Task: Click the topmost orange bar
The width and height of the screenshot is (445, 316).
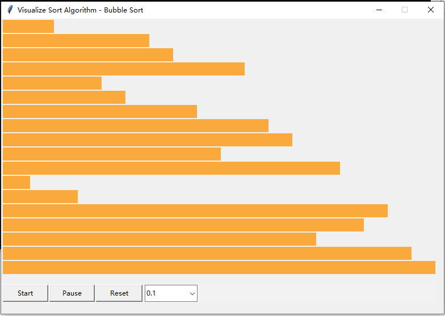Action: (x=28, y=27)
